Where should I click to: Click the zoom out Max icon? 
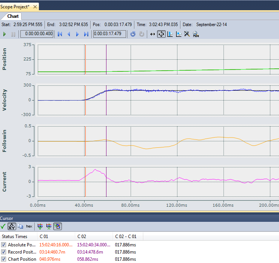pos(196,34)
